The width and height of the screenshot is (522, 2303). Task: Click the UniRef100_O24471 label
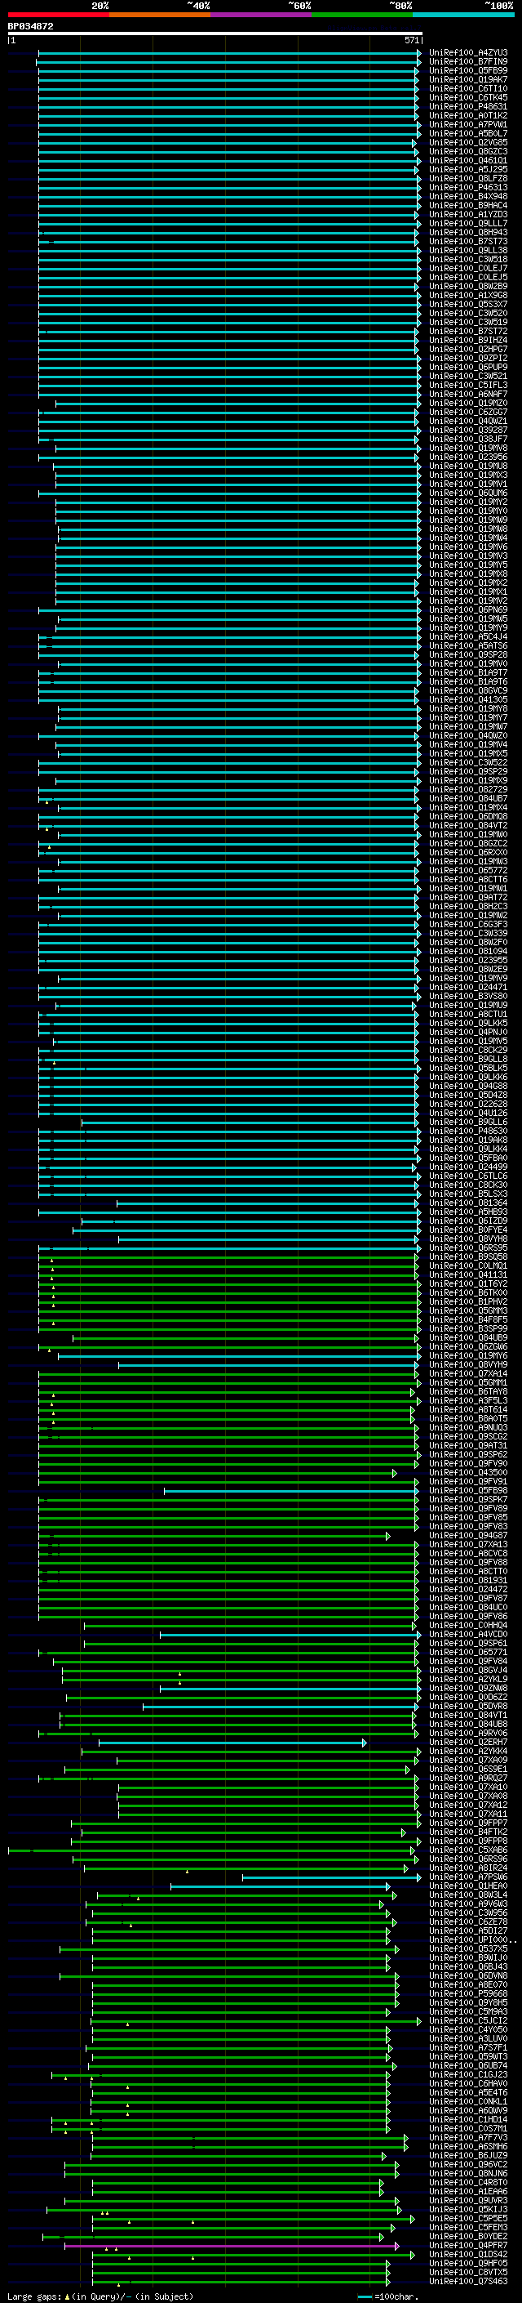467,987
